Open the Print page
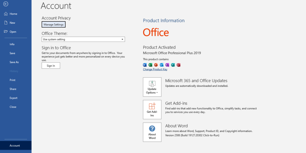306x153 pixels. tap(16, 80)
